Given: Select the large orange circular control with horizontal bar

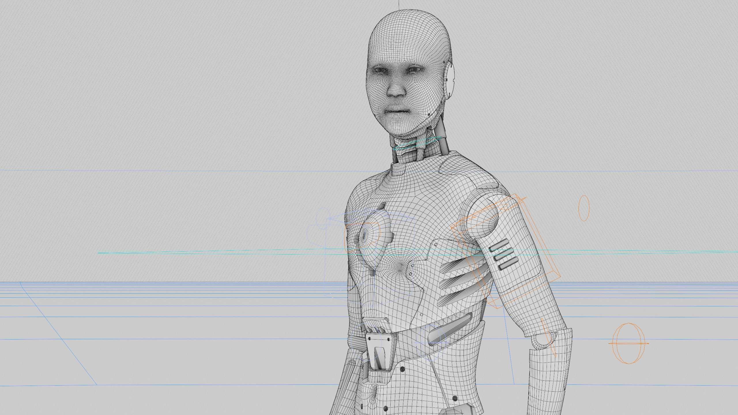Looking at the screenshot, I should click(629, 343).
